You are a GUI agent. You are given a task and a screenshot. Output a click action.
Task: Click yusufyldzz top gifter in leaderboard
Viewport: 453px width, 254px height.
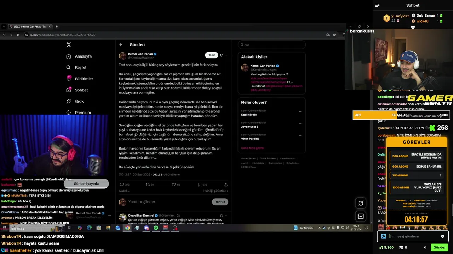396,18
